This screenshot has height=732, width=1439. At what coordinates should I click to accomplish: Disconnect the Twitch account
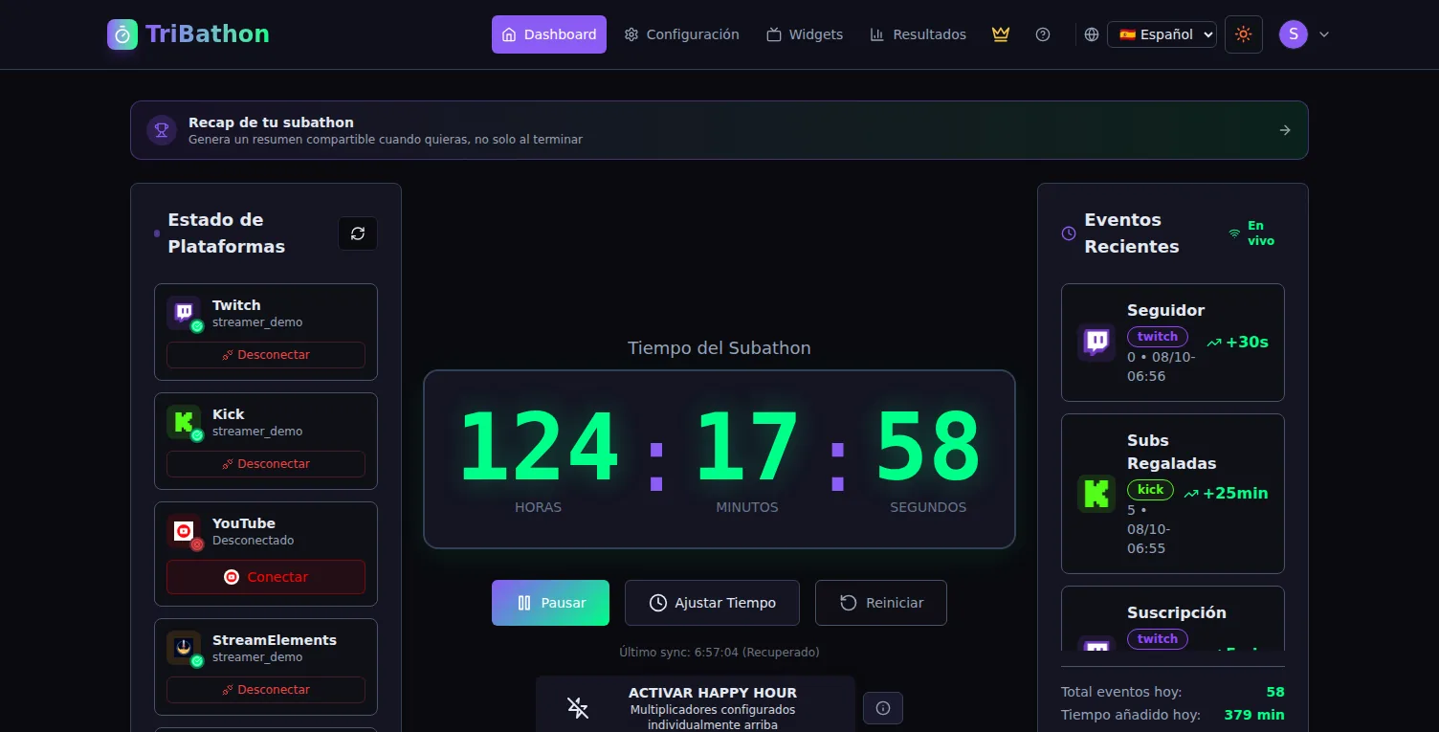266,355
